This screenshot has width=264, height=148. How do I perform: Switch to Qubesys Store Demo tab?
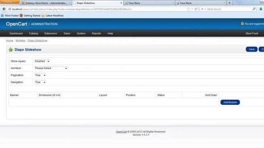coord(46,3)
